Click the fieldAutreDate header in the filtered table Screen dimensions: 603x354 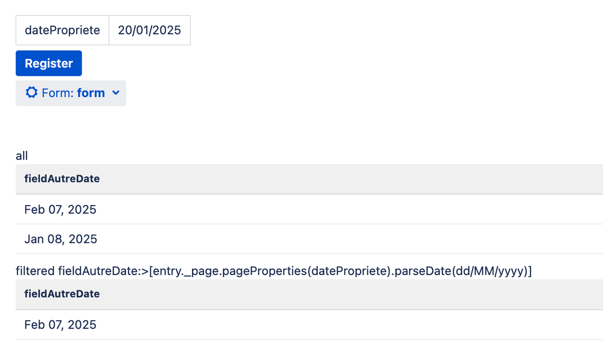[x=62, y=294]
